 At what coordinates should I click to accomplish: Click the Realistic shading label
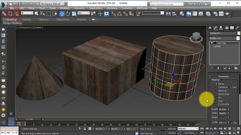point(38,27)
